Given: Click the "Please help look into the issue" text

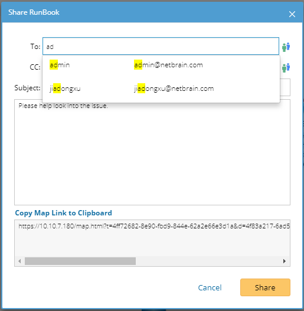Looking at the screenshot, I should pos(63,106).
